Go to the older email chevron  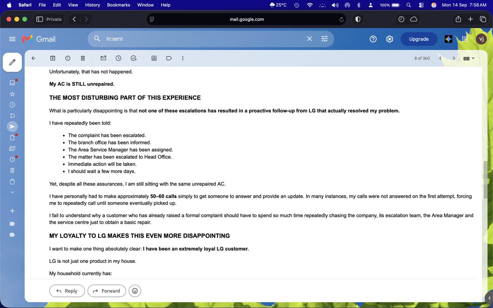[x=454, y=58]
